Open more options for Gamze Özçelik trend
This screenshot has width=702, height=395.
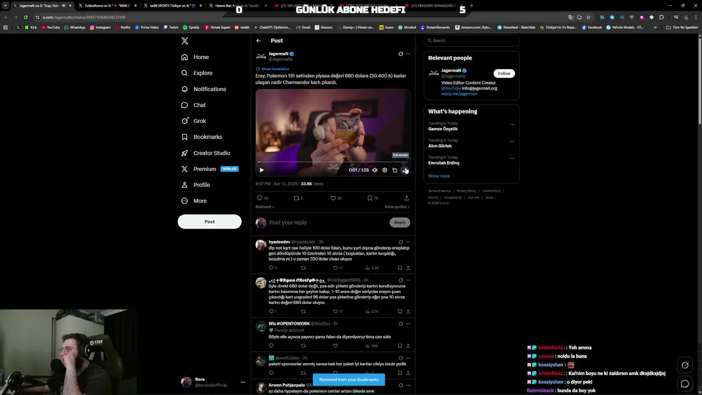pyautogui.click(x=512, y=124)
